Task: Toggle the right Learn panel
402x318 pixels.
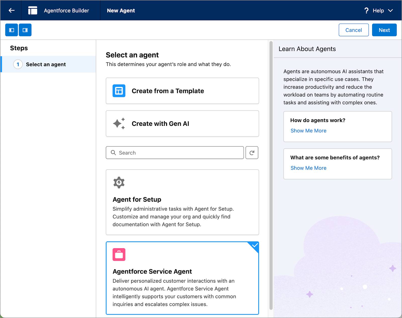Action: point(25,30)
